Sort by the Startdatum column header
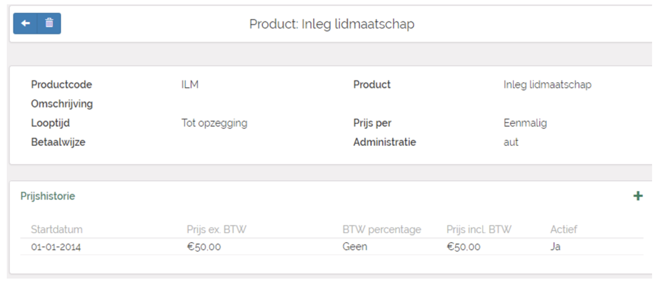The height and width of the screenshot is (281, 657). click(57, 229)
